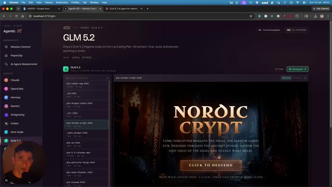Open glm-realm-rpg.html build
The width and height of the screenshot is (332, 187).
pyautogui.click(x=87, y=85)
